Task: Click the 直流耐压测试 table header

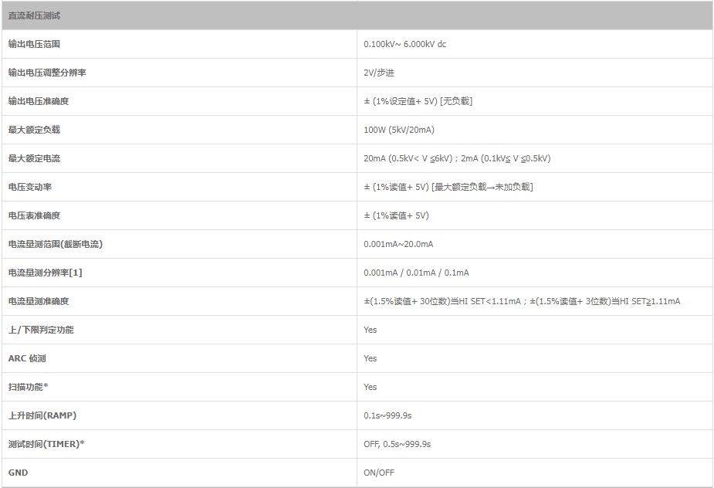Action: (34, 15)
